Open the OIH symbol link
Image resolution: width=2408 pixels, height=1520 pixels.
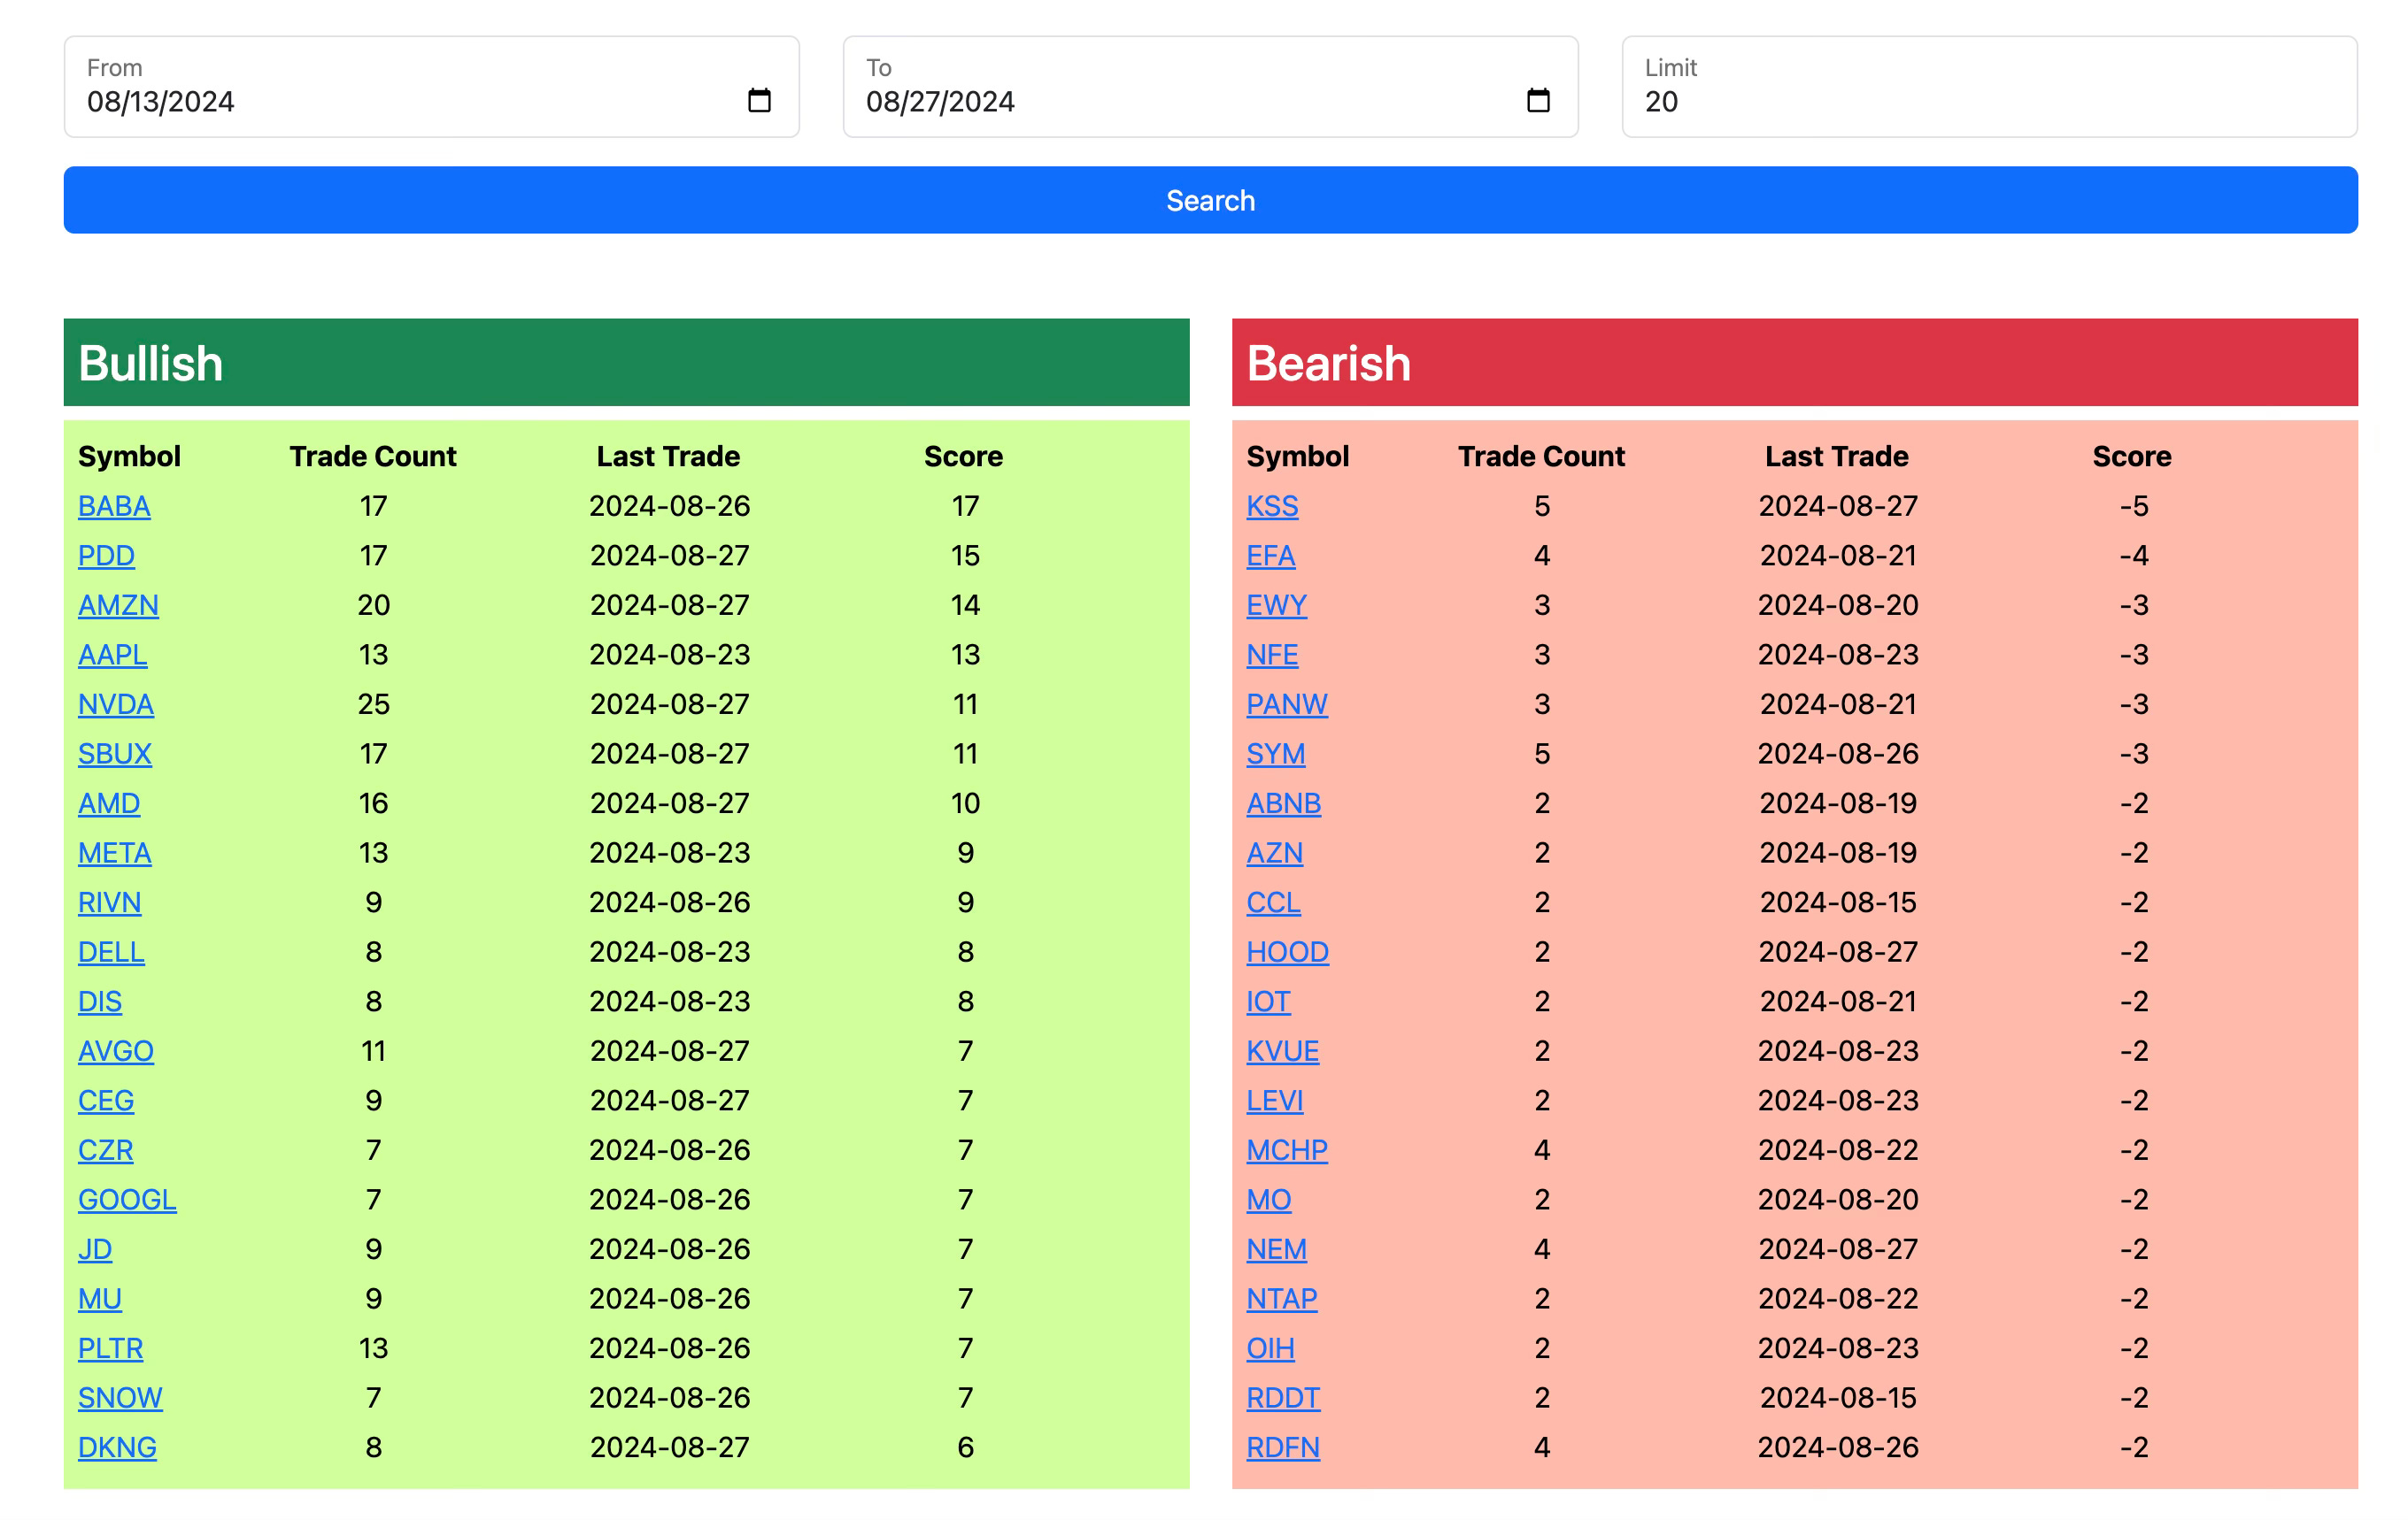pyautogui.click(x=1270, y=1348)
